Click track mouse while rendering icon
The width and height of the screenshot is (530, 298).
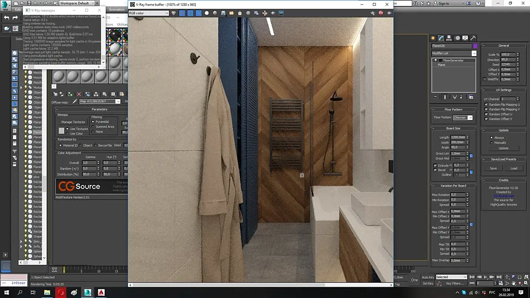[265, 13]
